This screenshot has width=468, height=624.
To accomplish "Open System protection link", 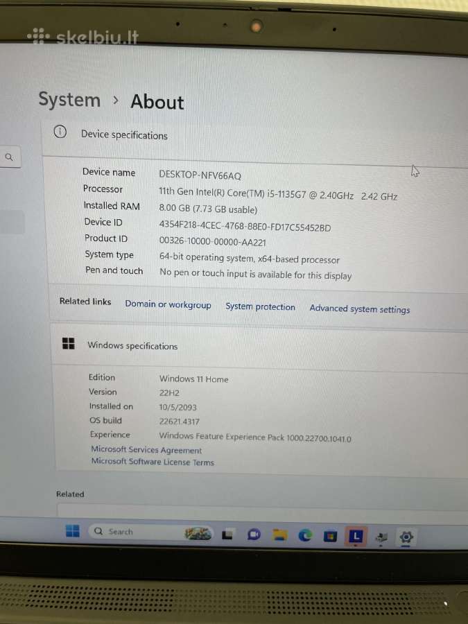I will point(260,306).
